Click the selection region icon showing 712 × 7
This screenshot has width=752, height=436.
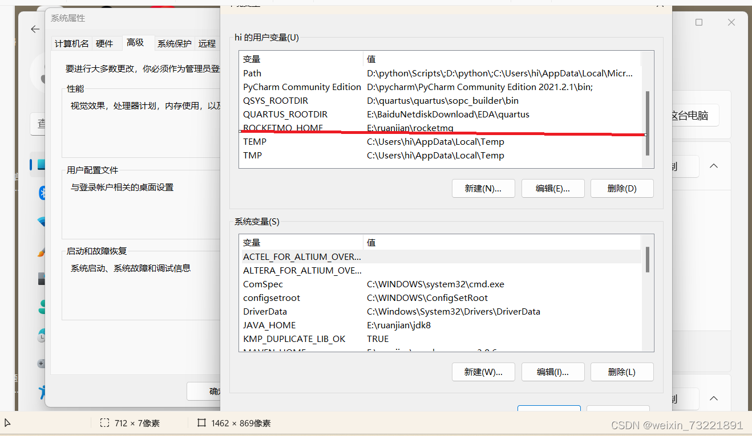[x=105, y=422]
